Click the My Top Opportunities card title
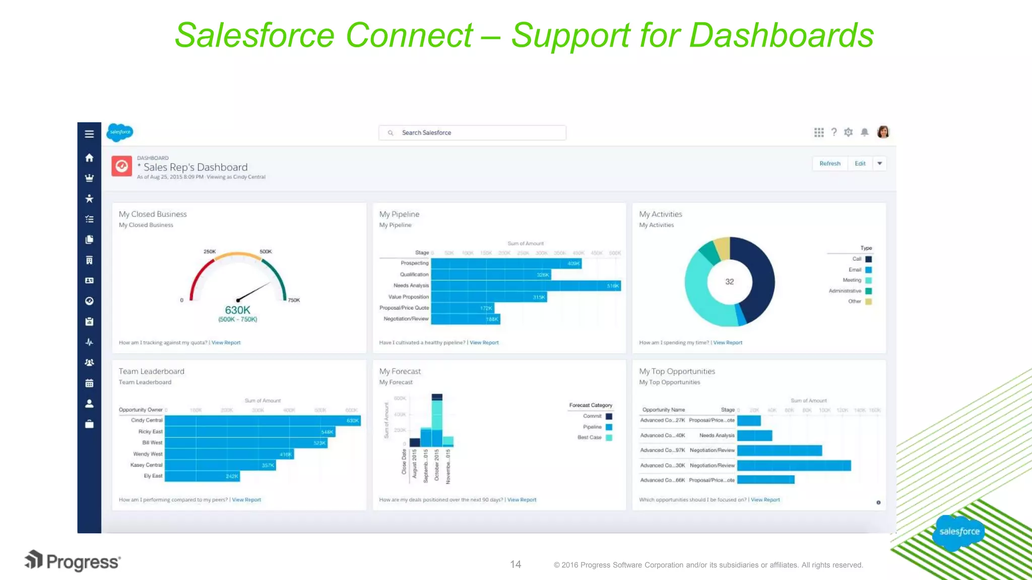Viewport: 1032px width, 580px height. (677, 372)
